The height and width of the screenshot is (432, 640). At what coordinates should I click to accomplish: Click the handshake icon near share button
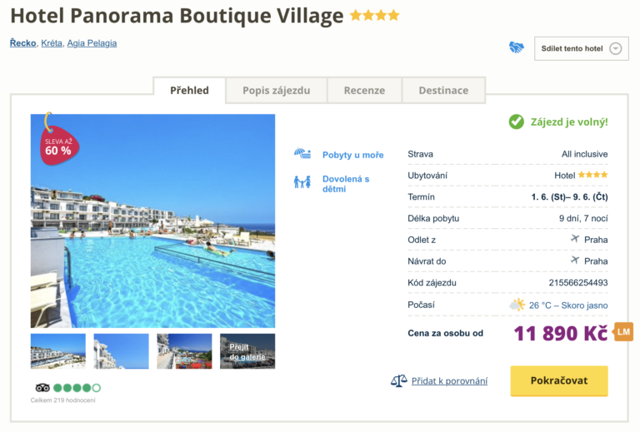point(517,48)
